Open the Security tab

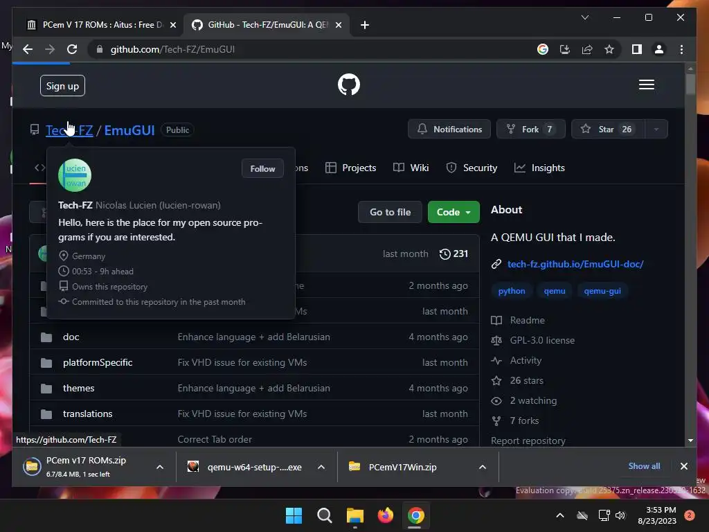point(472,168)
